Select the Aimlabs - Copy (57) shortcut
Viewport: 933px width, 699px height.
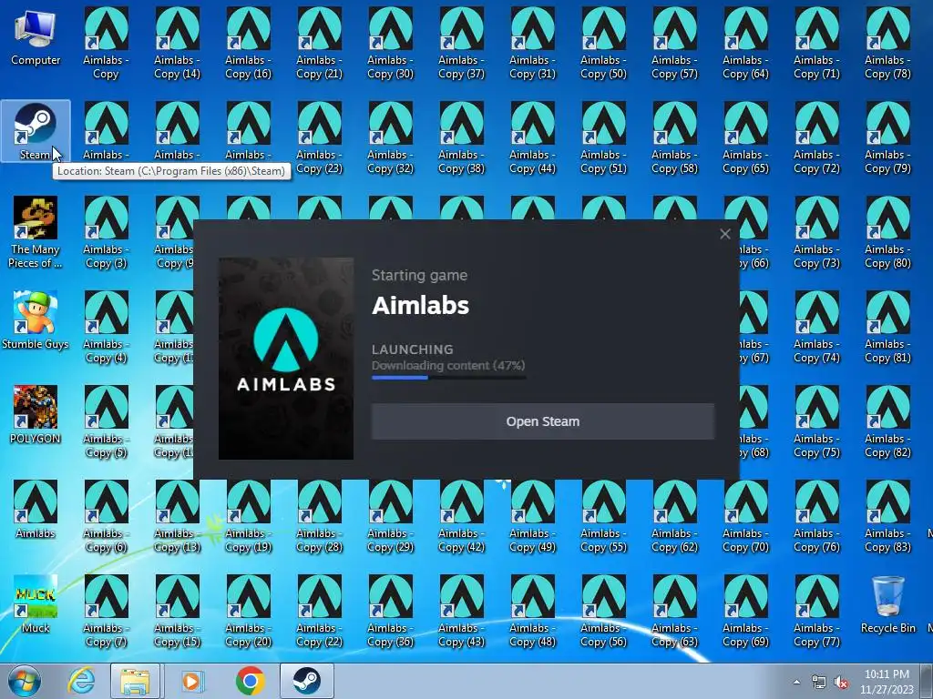coord(675,44)
